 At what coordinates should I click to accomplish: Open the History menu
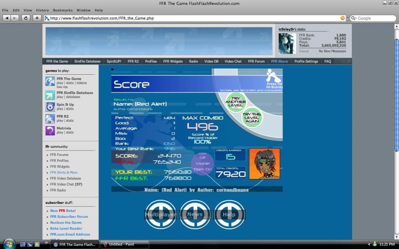(42, 10)
